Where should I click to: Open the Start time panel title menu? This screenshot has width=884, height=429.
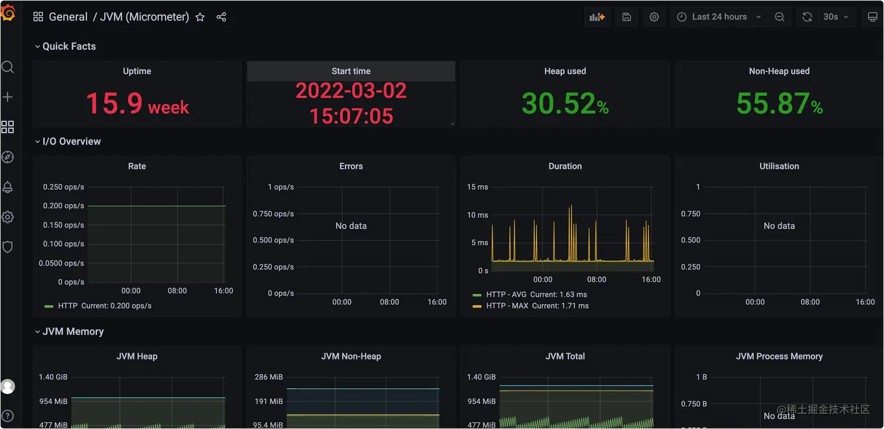(351, 71)
